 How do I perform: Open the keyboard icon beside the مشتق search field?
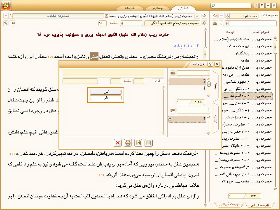point(173,111)
